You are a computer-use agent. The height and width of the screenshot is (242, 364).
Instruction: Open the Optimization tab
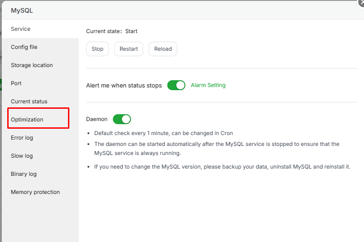click(40, 120)
